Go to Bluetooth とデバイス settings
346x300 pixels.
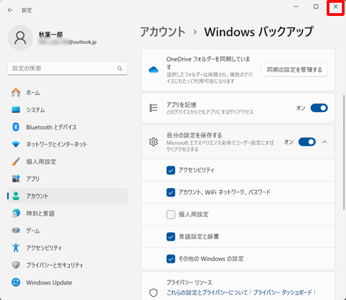(67, 127)
